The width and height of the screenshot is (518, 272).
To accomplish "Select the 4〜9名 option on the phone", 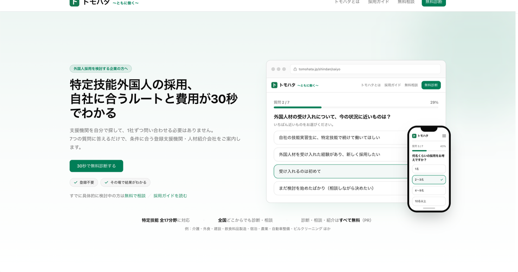I will pos(429,190).
